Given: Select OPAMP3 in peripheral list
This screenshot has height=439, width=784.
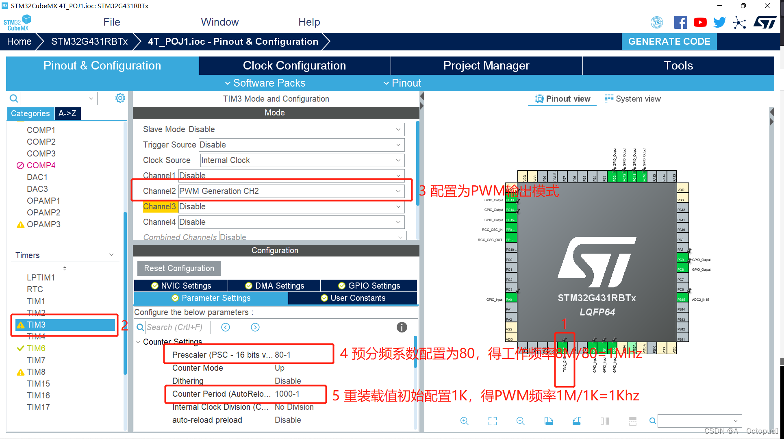Looking at the screenshot, I should click(43, 224).
